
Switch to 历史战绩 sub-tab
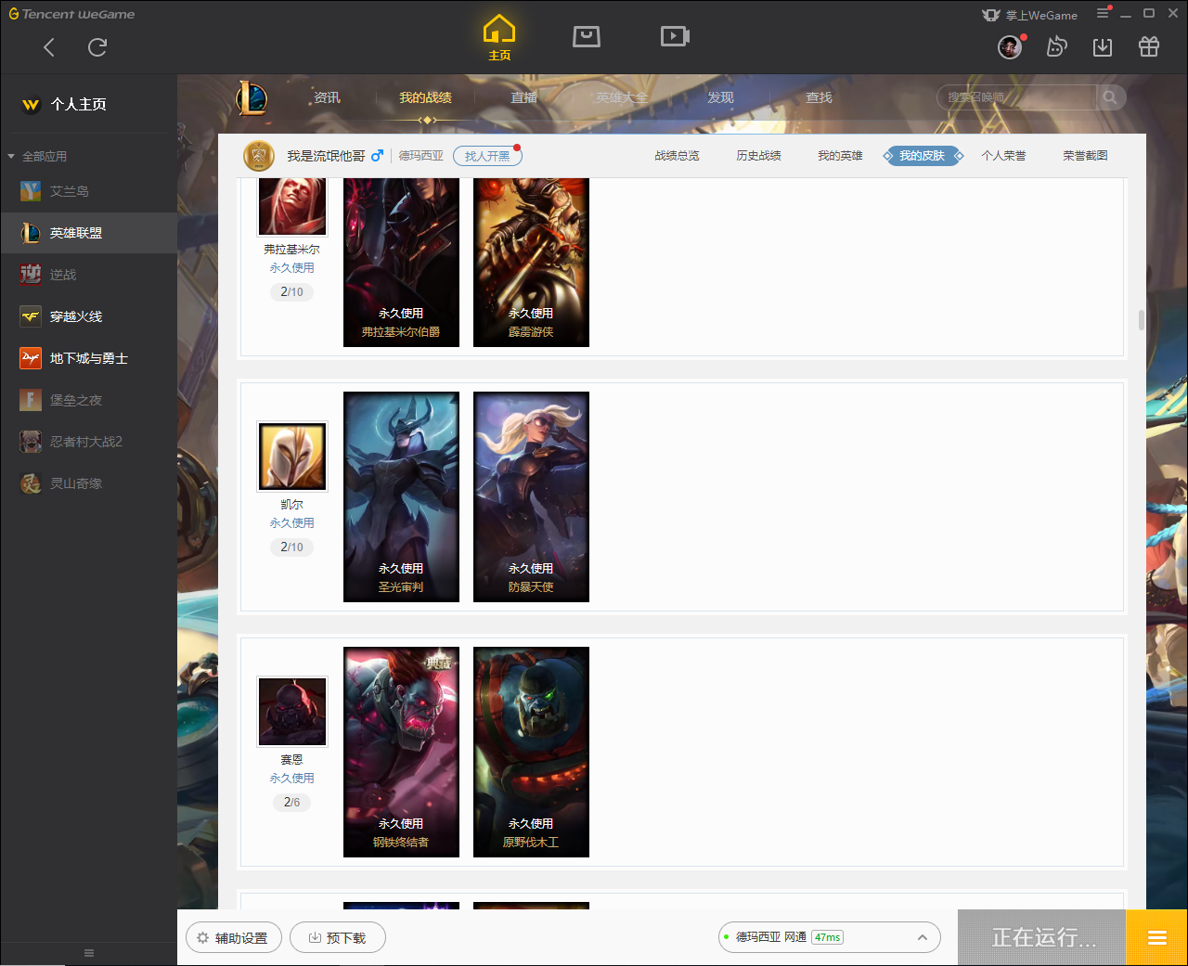(x=758, y=156)
